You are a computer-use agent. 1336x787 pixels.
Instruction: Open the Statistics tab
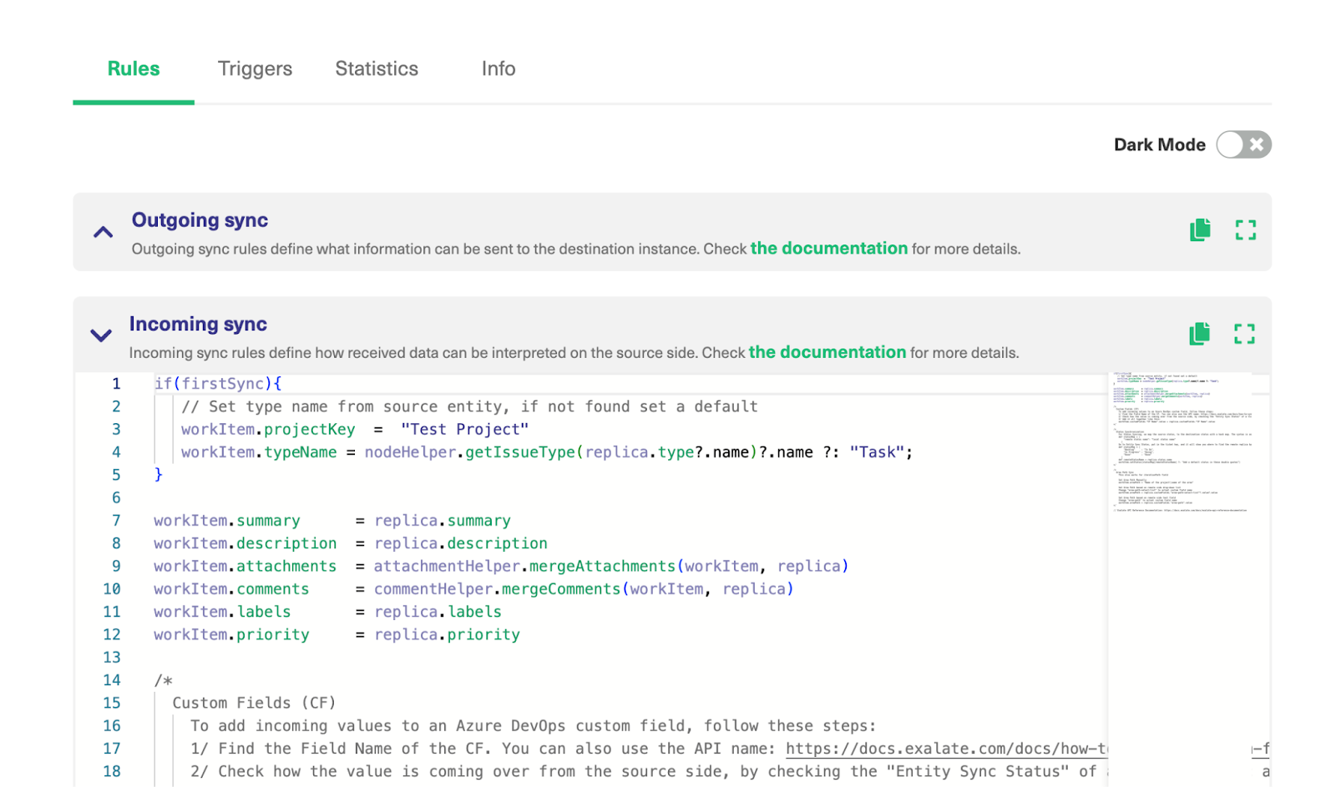click(377, 68)
